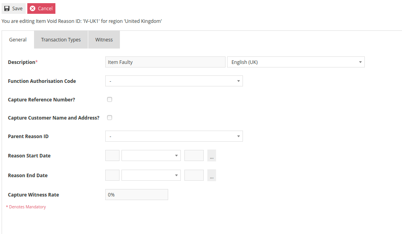Switch to the General tab
This screenshot has height=234, width=402.
[18, 39]
